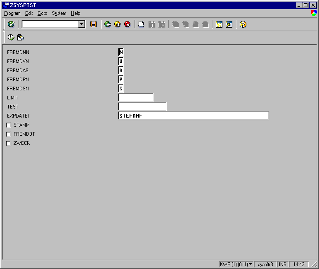The height and width of the screenshot is (269, 319).
Task: Open the System menu
Action: pos(59,13)
